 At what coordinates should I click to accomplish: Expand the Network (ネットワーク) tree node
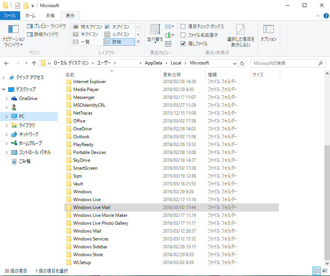(x=6, y=134)
